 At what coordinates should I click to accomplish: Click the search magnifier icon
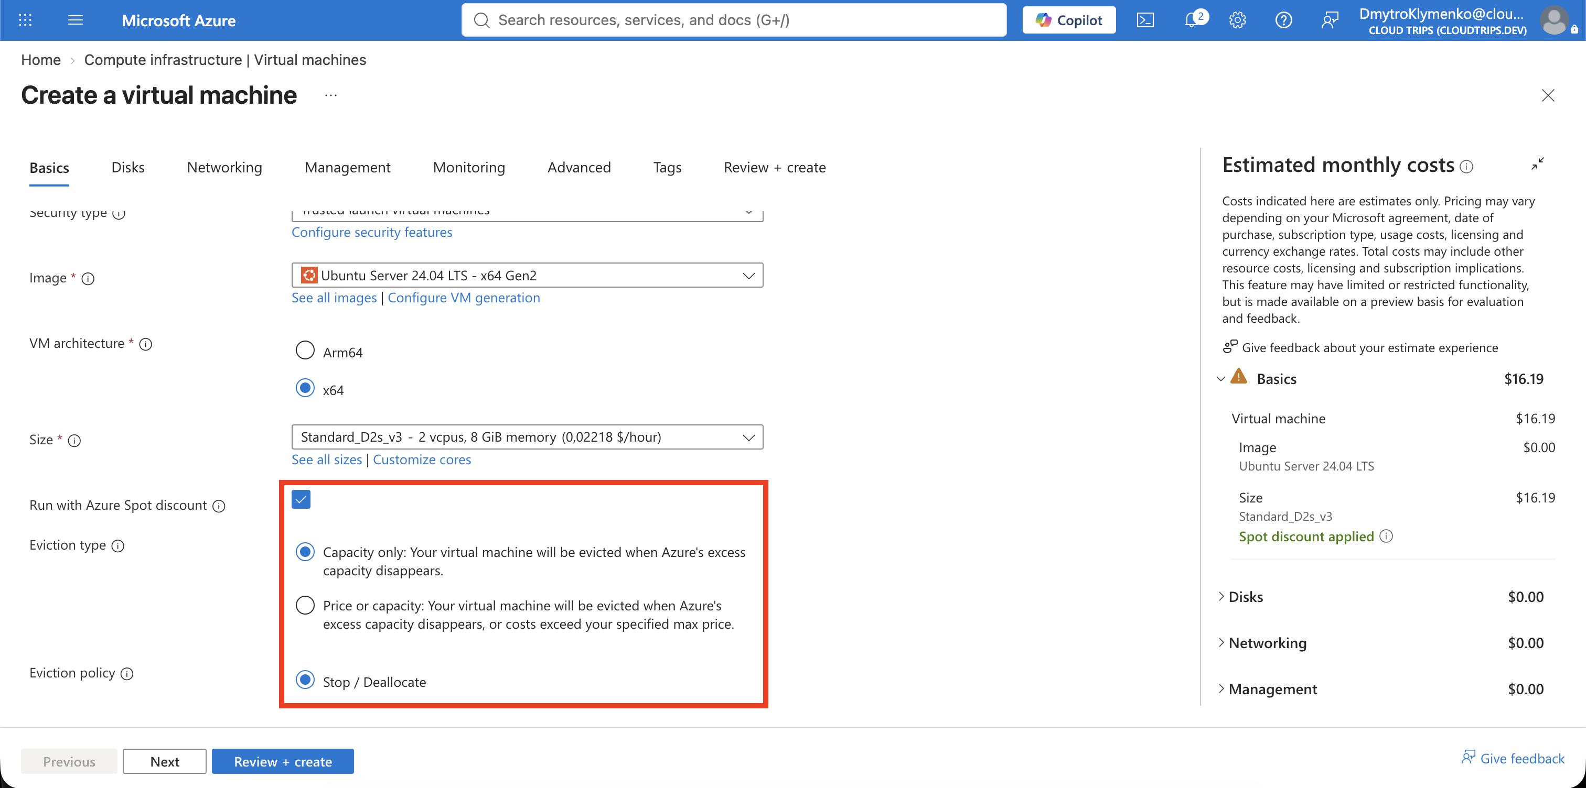point(481,20)
